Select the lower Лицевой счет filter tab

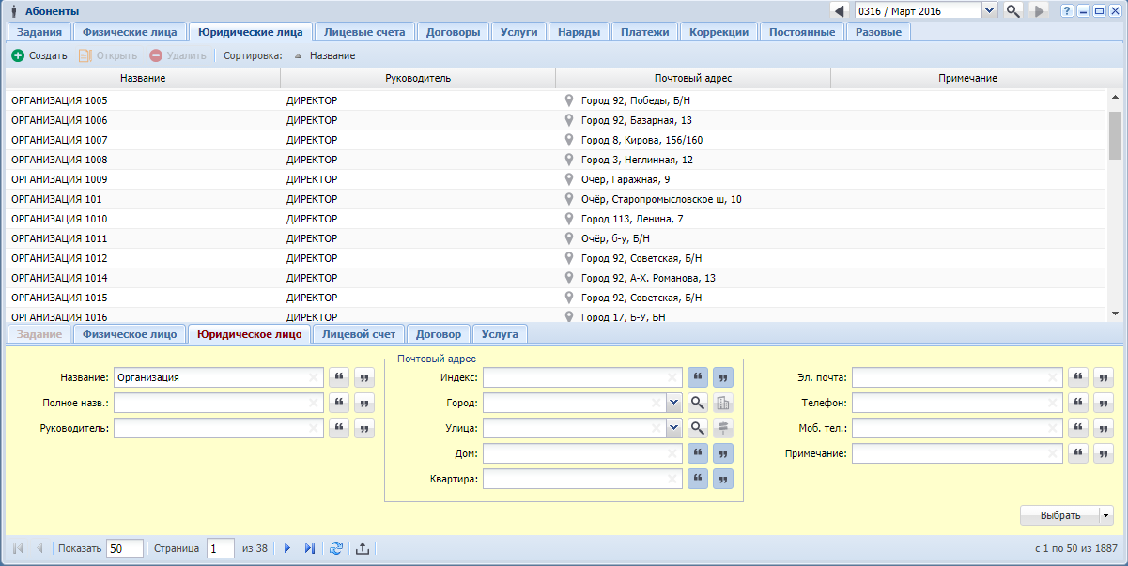coord(359,333)
